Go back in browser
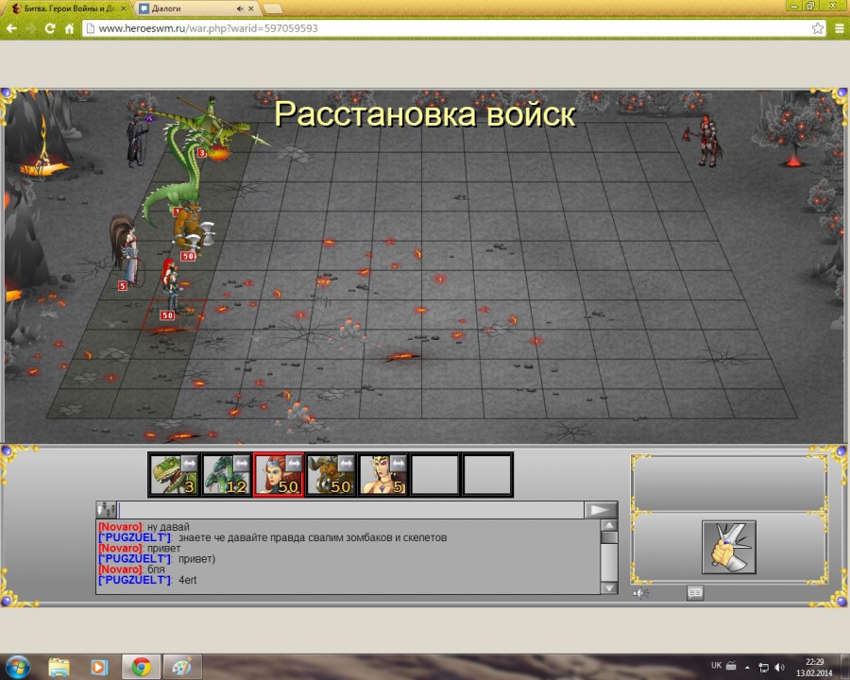This screenshot has width=850, height=680. pyautogui.click(x=12, y=28)
